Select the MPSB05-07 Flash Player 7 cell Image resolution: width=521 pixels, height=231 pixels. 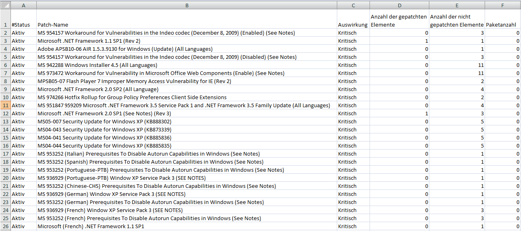[187, 81]
